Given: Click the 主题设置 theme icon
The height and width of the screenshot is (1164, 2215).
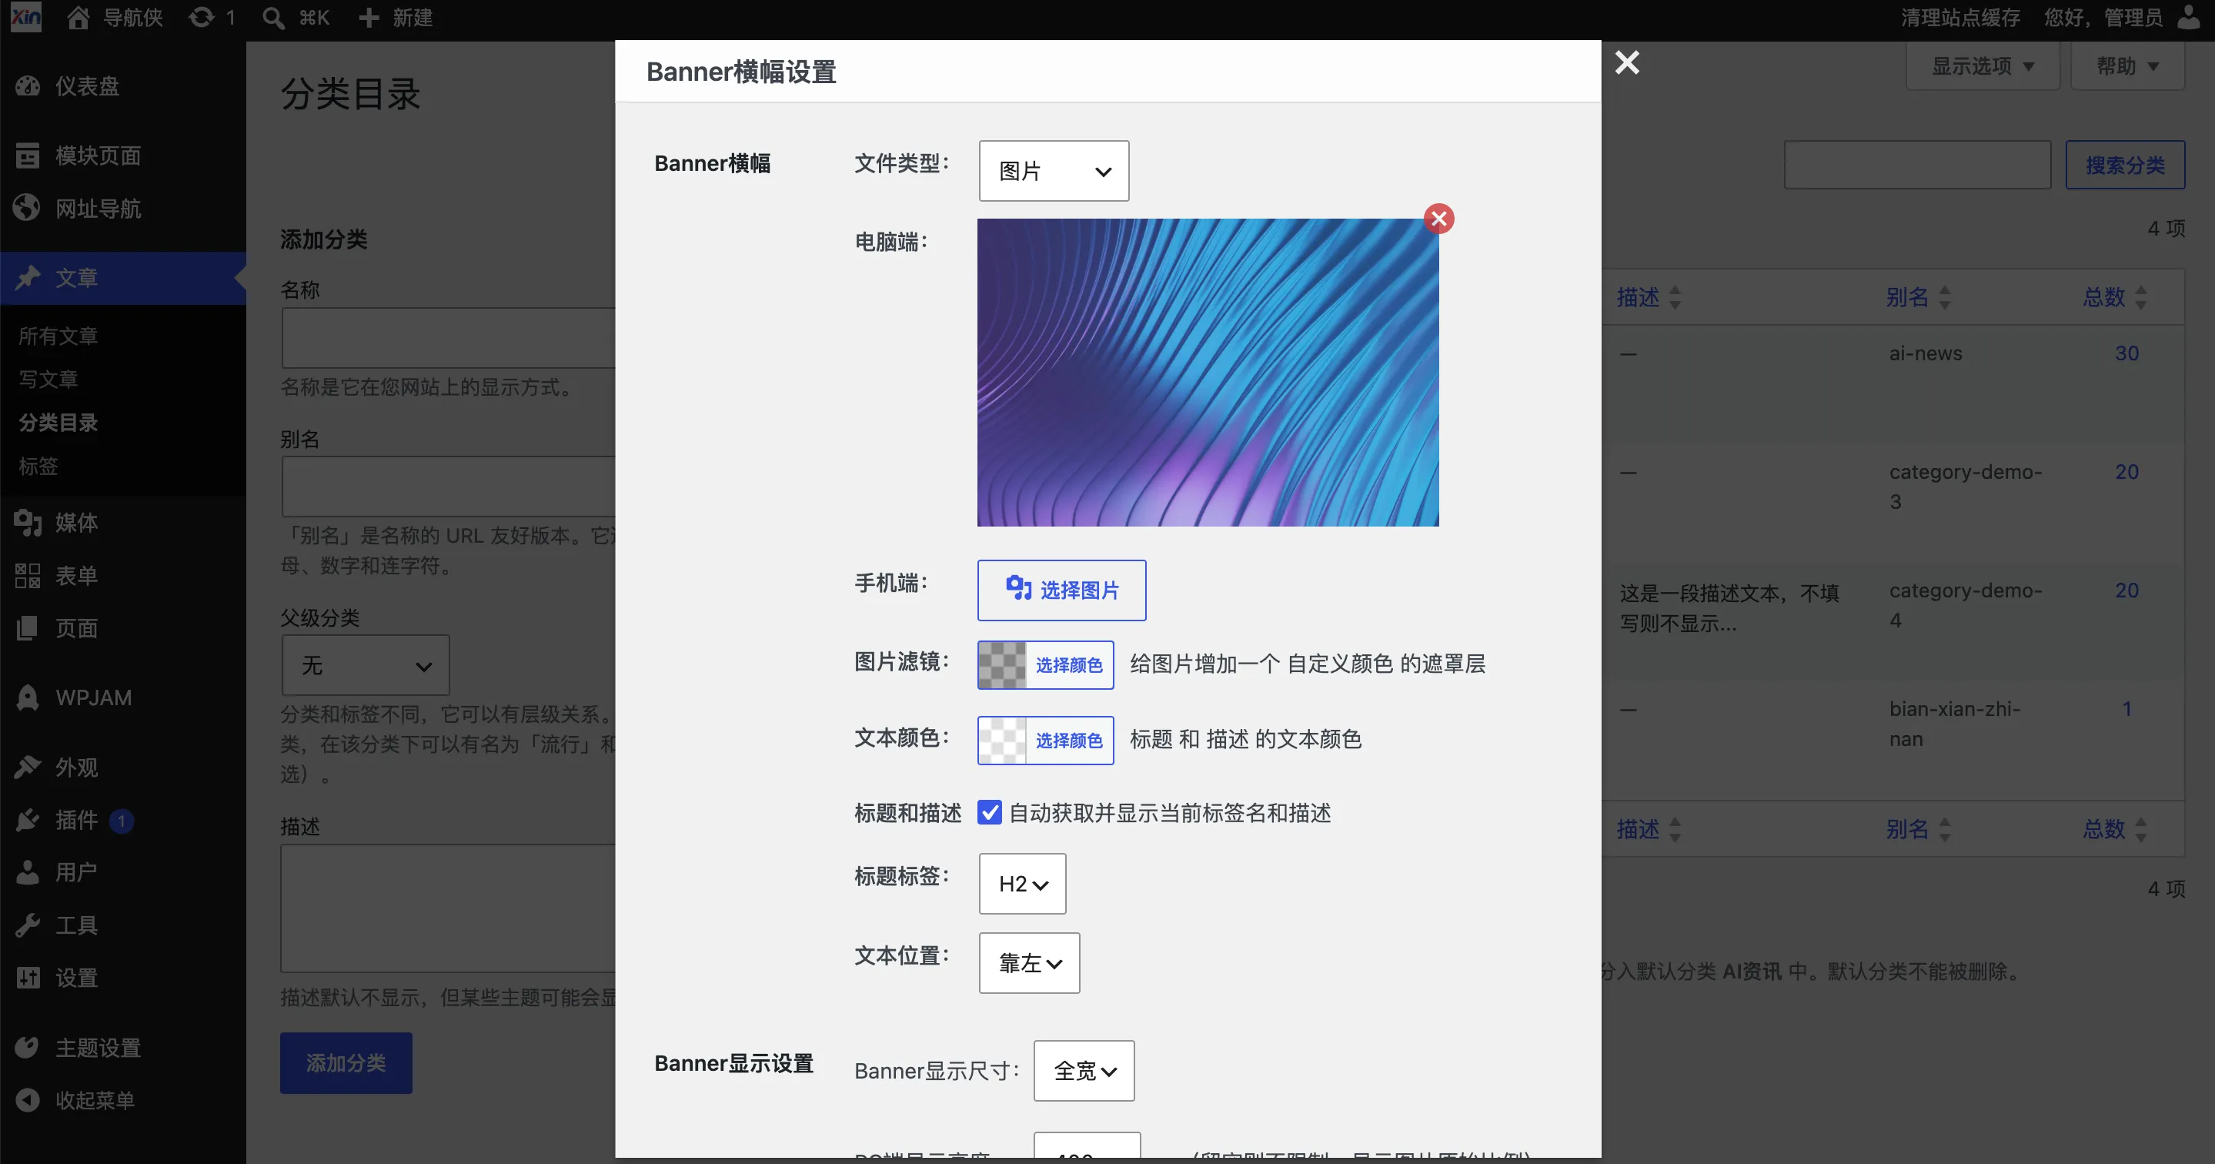Looking at the screenshot, I should click(x=28, y=1048).
